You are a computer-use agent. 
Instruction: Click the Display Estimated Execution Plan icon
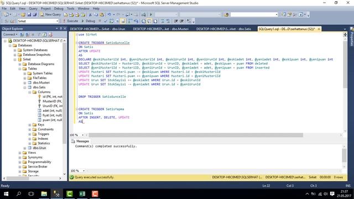point(112,21)
